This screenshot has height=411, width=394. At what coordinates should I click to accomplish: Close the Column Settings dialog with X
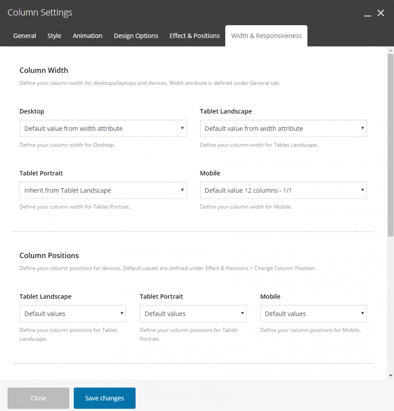click(x=381, y=13)
